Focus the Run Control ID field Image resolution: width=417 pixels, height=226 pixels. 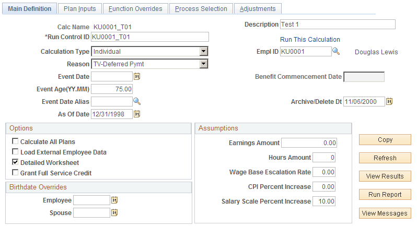pyautogui.click(x=150, y=37)
